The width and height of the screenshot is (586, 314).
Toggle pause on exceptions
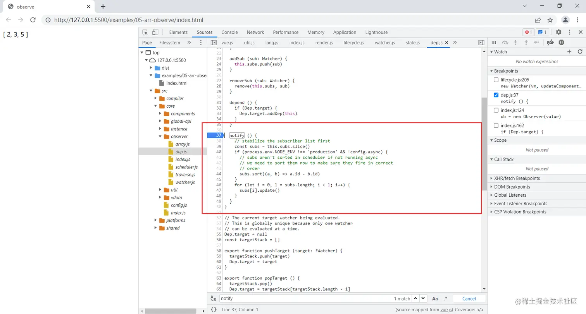click(x=561, y=43)
